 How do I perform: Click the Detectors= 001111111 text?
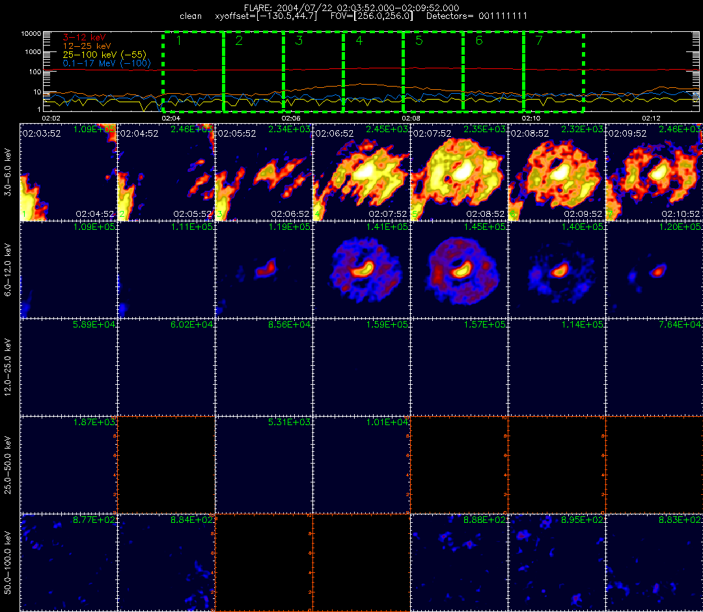[476, 16]
